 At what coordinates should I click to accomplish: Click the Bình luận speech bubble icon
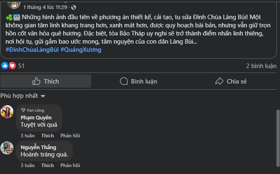[x=123, y=81]
